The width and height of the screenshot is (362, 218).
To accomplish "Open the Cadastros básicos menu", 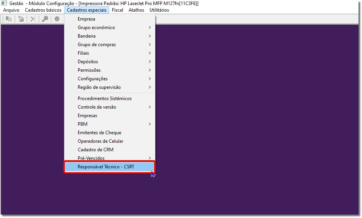I will (x=43, y=10).
